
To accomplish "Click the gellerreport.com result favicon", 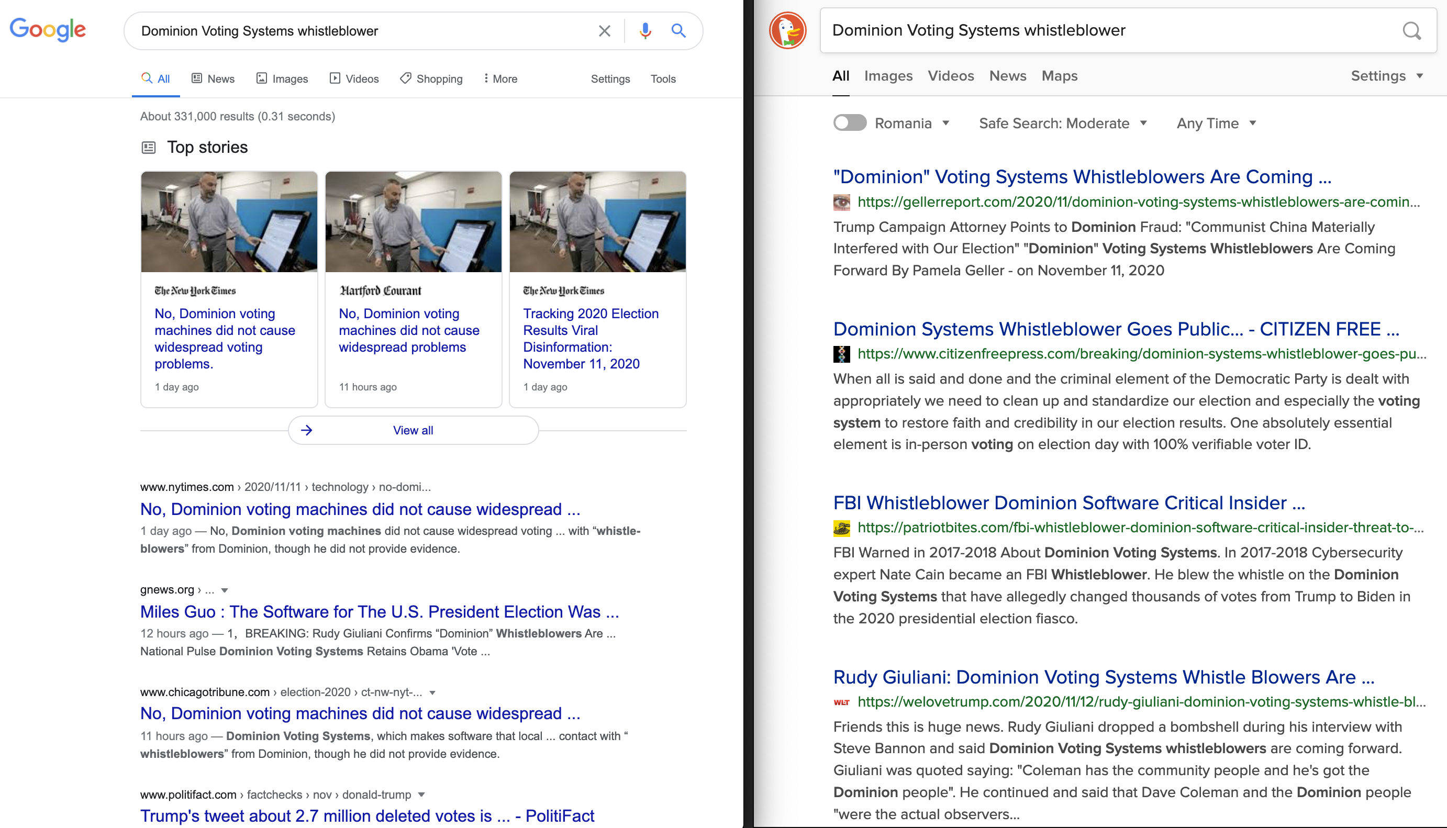I will 842,202.
